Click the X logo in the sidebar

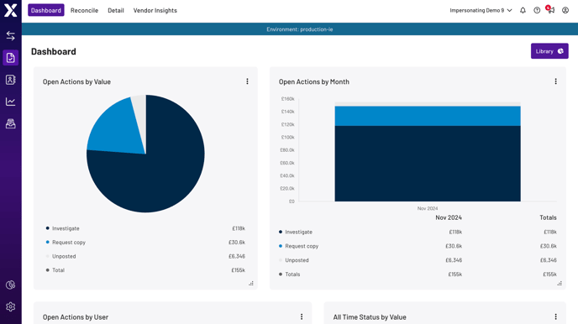tap(10, 10)
